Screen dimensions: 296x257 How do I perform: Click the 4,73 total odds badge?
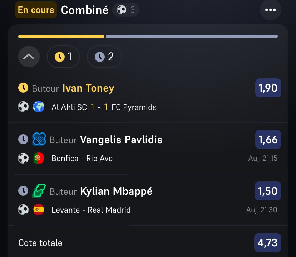pyautogui.click(x=268, y=243)
